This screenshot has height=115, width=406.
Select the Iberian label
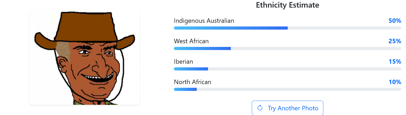[x=183, y=62]
